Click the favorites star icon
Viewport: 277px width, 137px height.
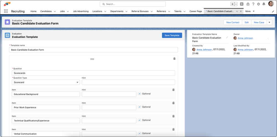tap(232, 4)
